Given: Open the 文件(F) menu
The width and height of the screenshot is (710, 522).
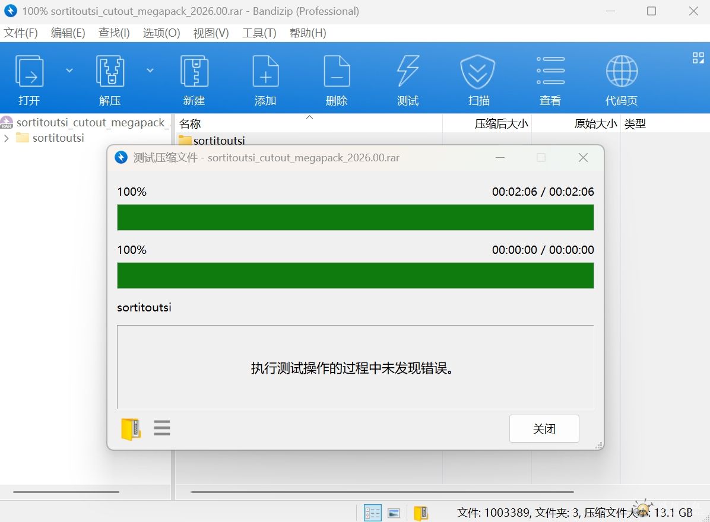Looking at the screenshot, I should coord(21,33).
